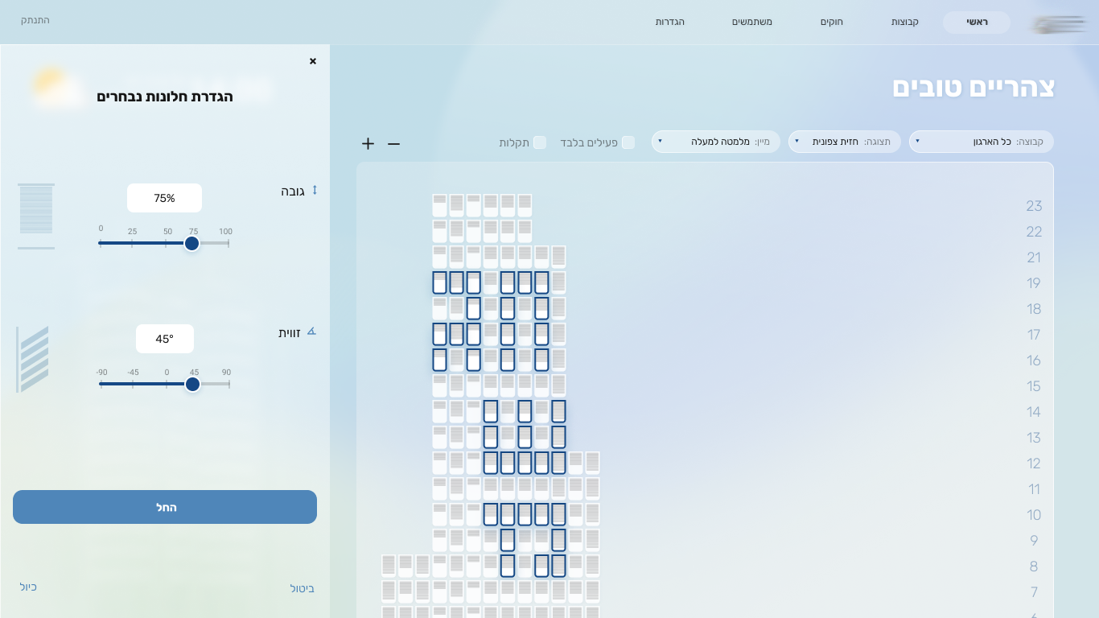Click the slat angle preview illustration

coord(34,359)
